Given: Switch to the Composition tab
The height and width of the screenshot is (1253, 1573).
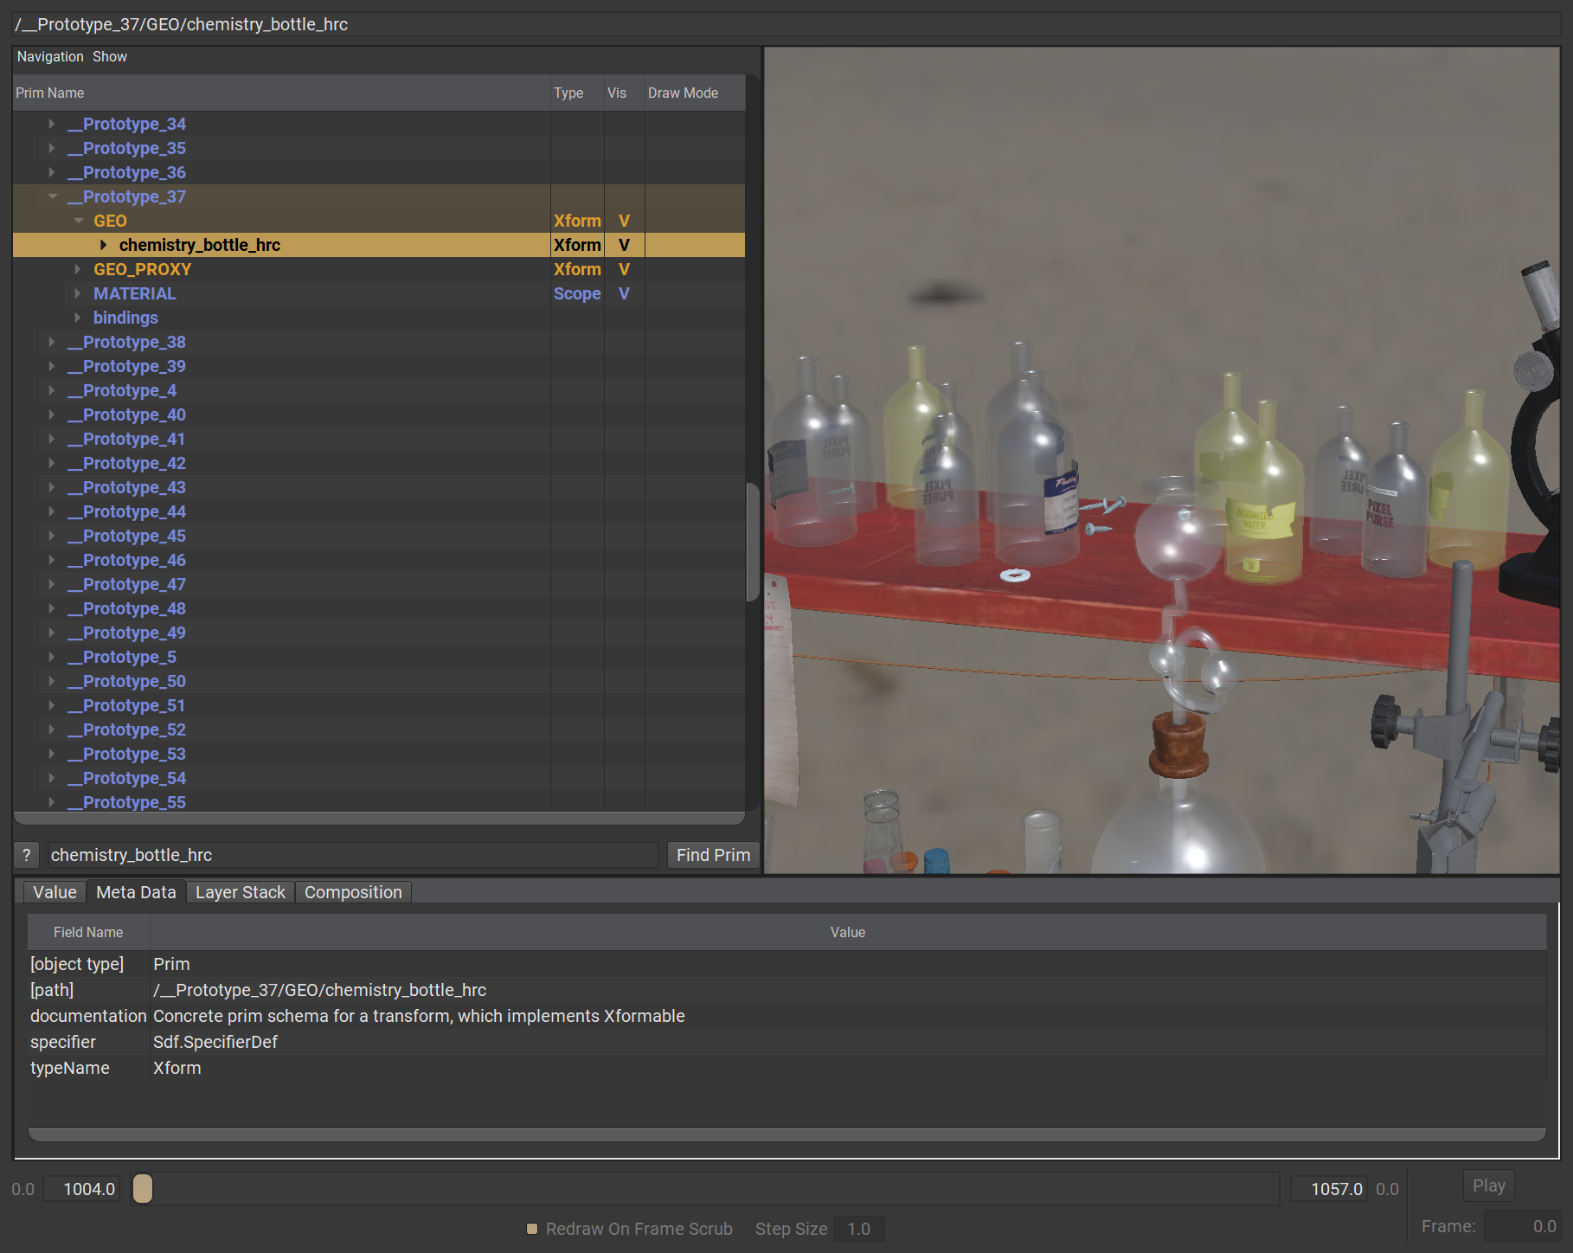Looking at the screenshot, I should point(353,892).
